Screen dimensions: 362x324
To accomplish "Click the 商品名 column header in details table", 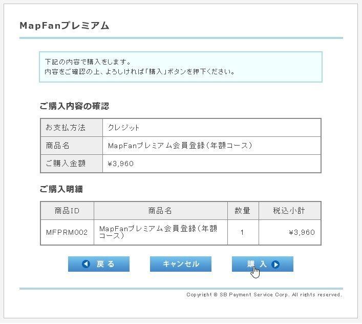I will [161, 211].
